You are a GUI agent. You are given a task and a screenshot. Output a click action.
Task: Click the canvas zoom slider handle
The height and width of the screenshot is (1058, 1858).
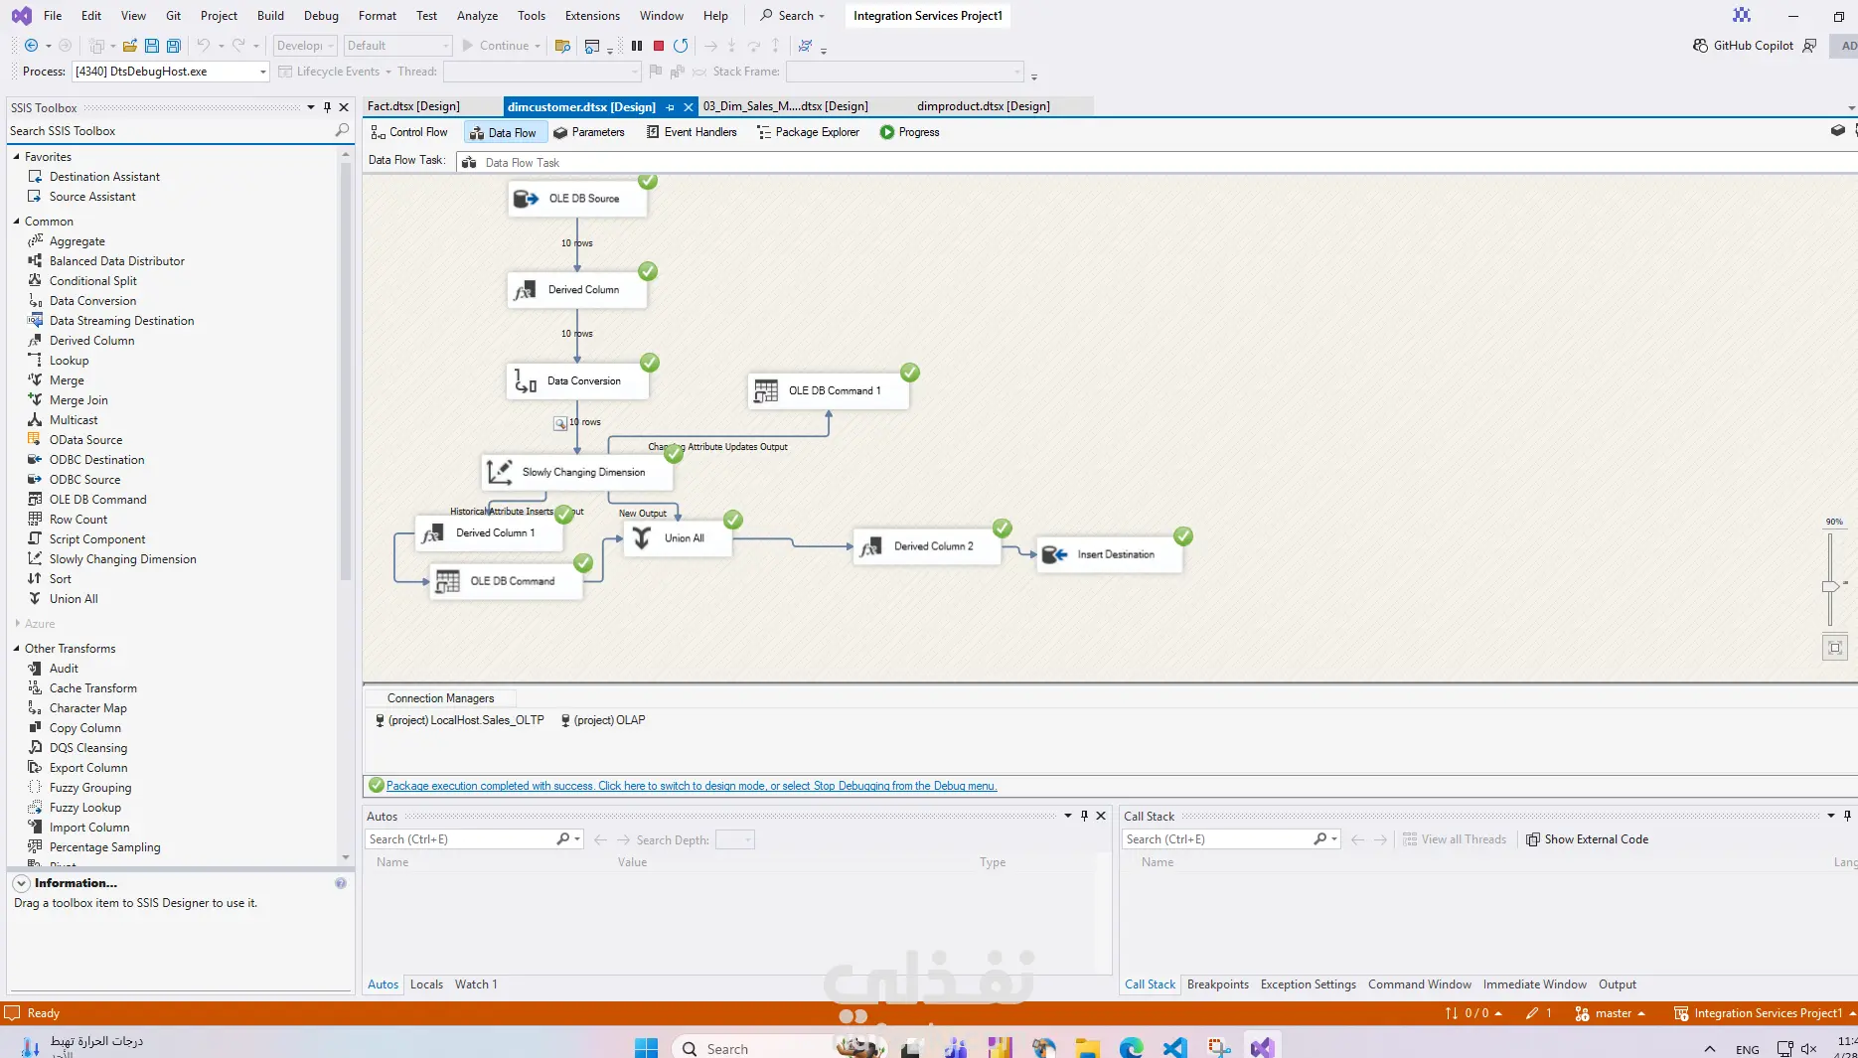(1830, 586)
